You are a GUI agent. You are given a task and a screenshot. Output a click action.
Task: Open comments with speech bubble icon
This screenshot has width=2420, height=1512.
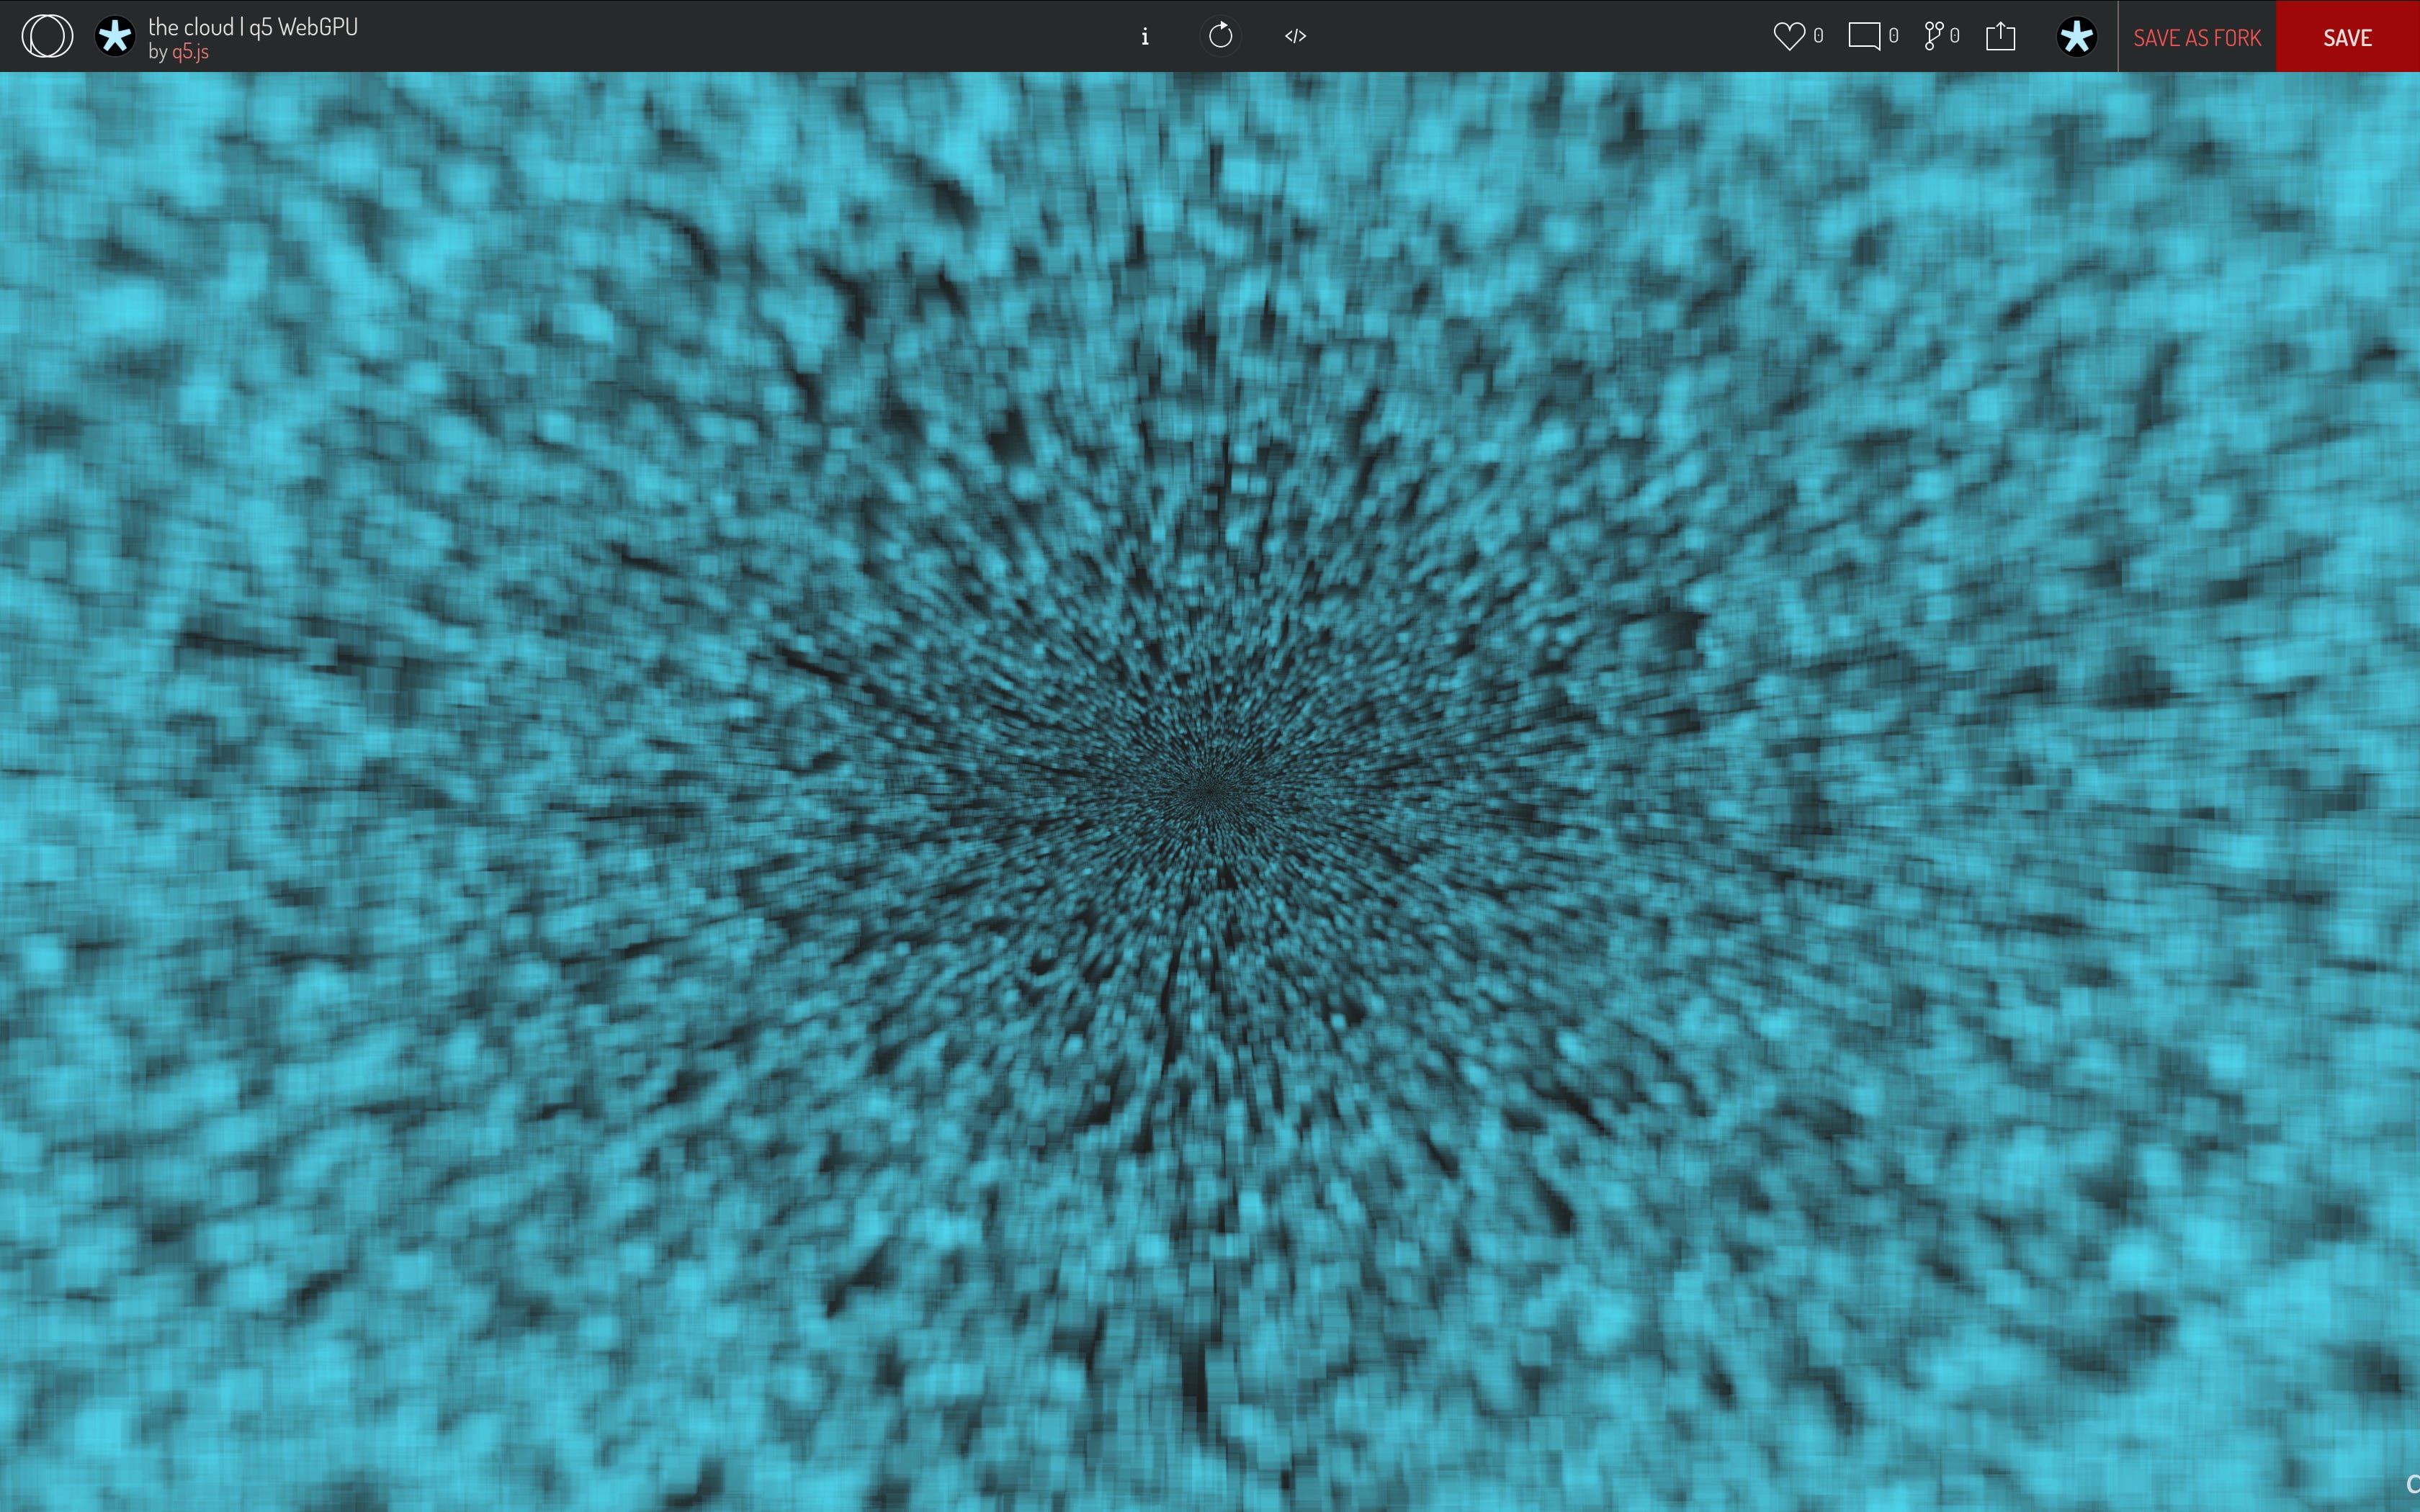pos(1864,36)
